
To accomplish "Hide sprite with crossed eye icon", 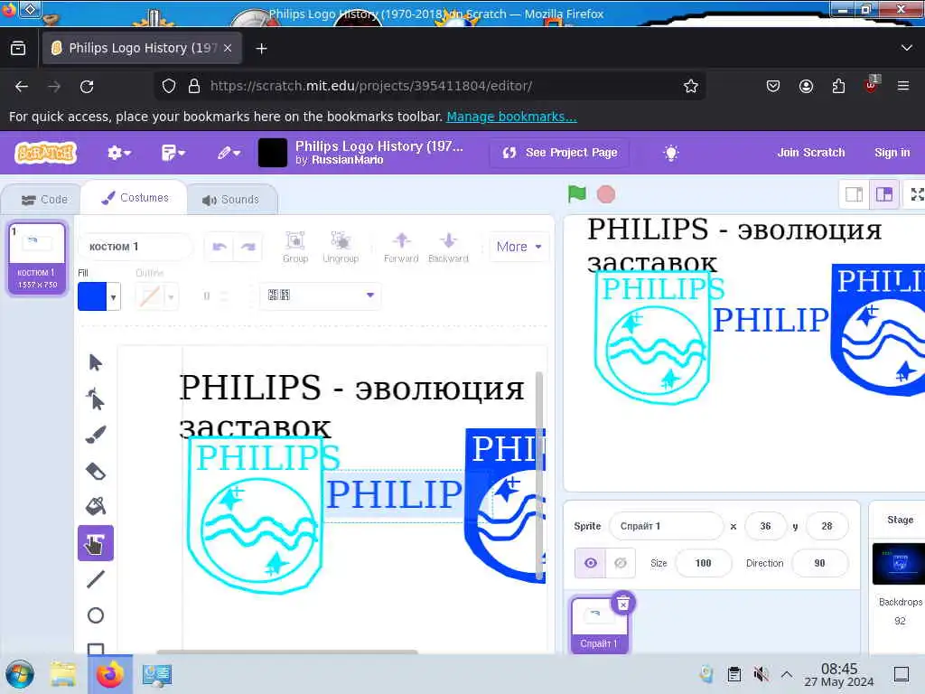I will 621,563.
